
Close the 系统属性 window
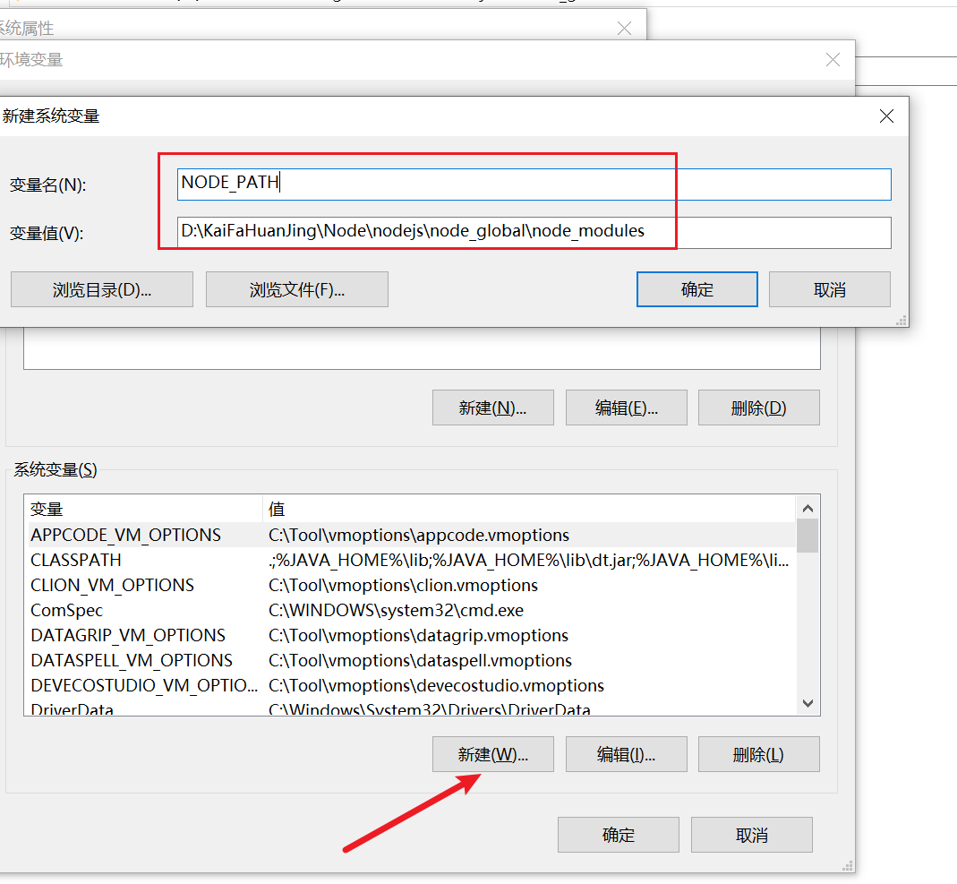point(624,28)
